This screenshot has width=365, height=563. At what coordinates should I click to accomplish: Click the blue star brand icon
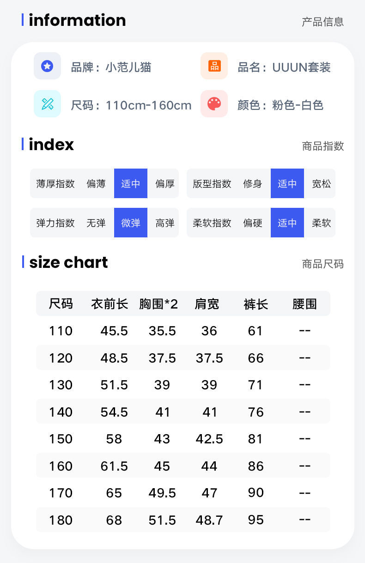pyautogui.click(x=47, y=66)
